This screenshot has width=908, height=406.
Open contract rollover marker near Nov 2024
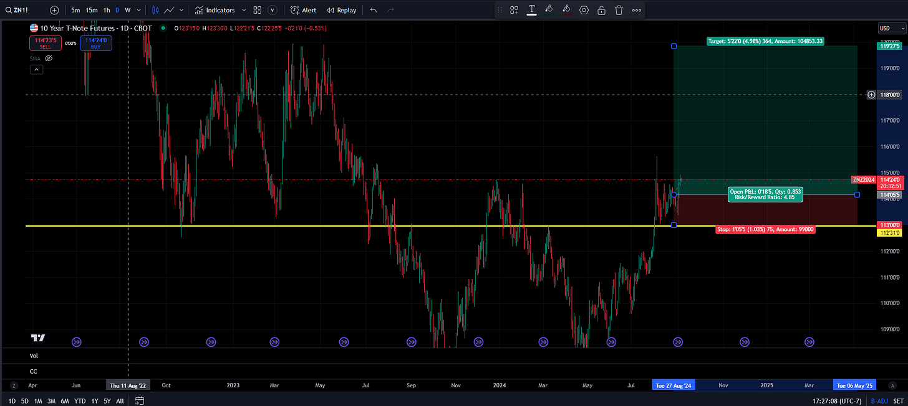tap(745, 342)
